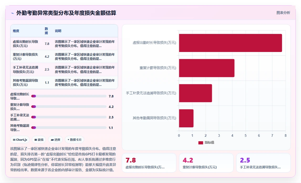Click the 1.1 value in the table

pyautogui.click(x=47, y=82)
